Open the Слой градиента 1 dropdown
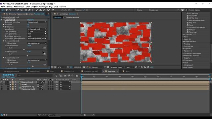 point(37,31)
